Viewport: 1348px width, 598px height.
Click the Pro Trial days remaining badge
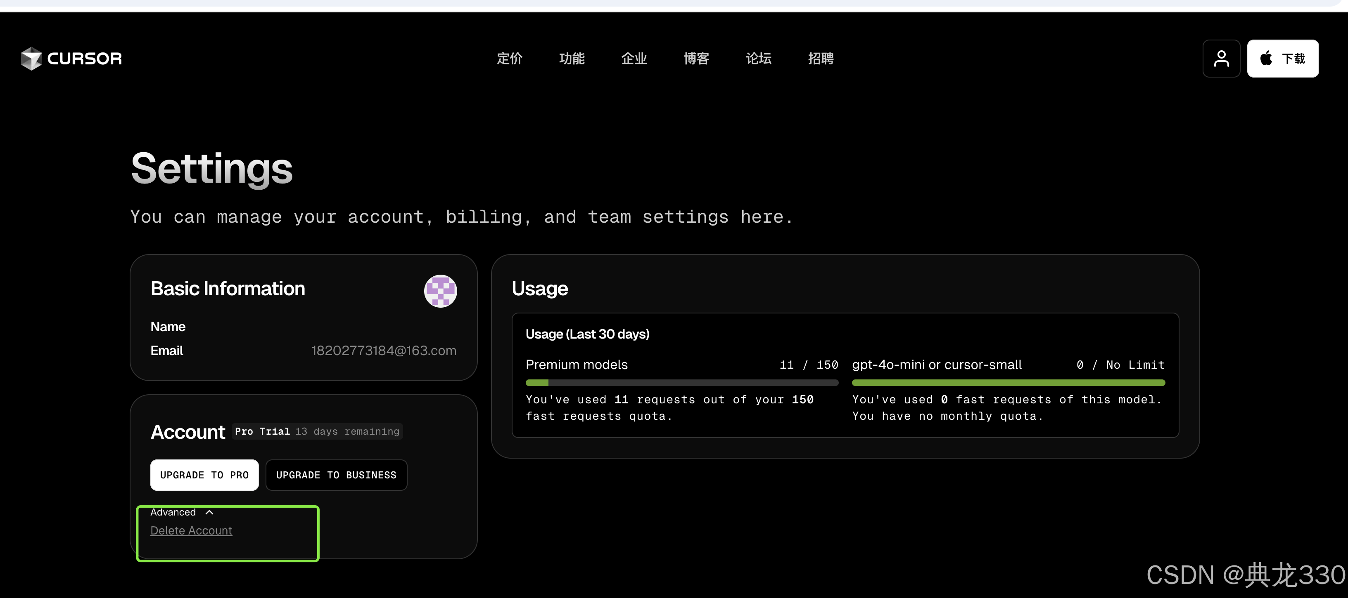(317, 431)
